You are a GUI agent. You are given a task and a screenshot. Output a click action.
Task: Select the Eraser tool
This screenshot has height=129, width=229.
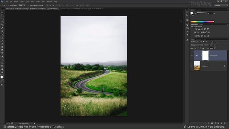[2, 44]
